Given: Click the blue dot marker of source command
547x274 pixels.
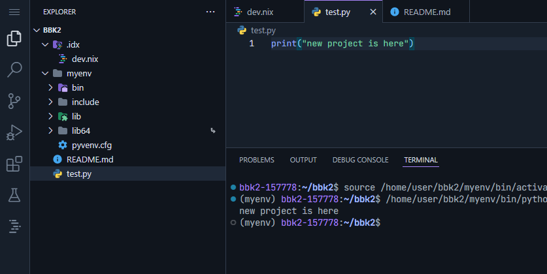Looking at the screenshot, I should click(233, 187).
